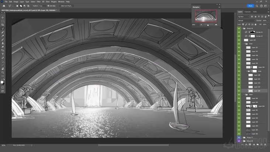This screenshot has width=270, height=152.
Task: Filter layers by type layer icon
Action: pos(259,17)
